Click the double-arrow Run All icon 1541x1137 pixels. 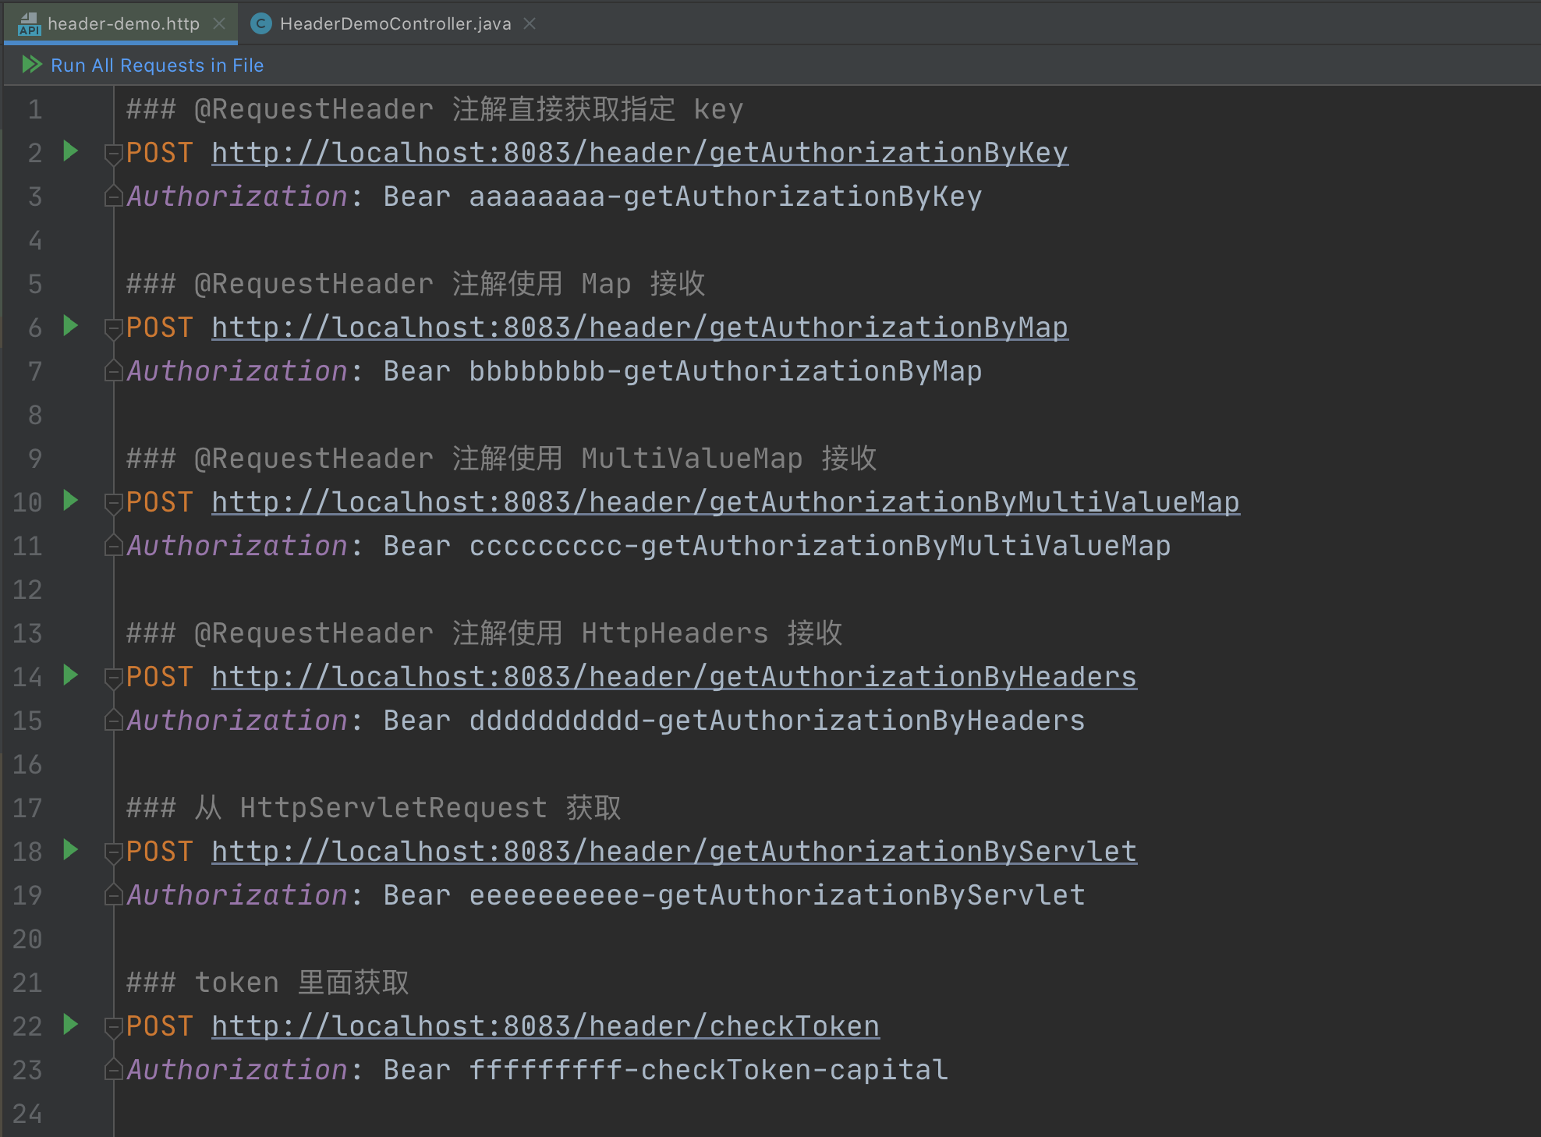(31, 65)
